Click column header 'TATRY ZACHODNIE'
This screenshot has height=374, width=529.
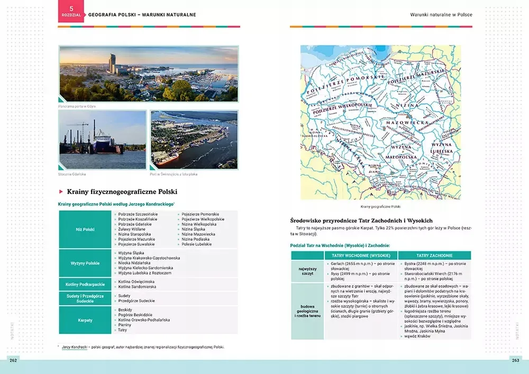(x=434, y=256)
